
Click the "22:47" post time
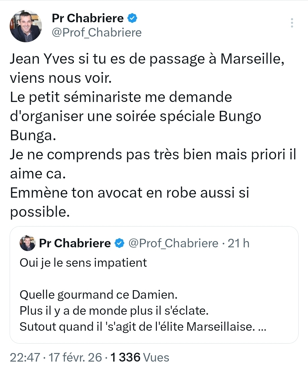click(x=25, y=357)
